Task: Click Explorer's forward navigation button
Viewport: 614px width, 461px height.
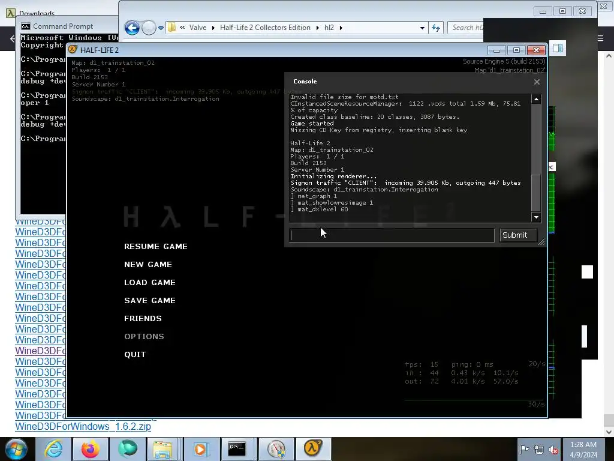Action: tap(149, 28)
